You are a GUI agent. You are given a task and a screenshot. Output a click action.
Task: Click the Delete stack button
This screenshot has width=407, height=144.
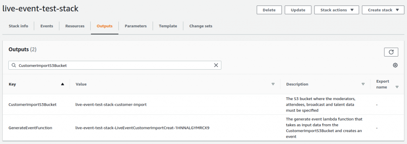tap(269, 10)
